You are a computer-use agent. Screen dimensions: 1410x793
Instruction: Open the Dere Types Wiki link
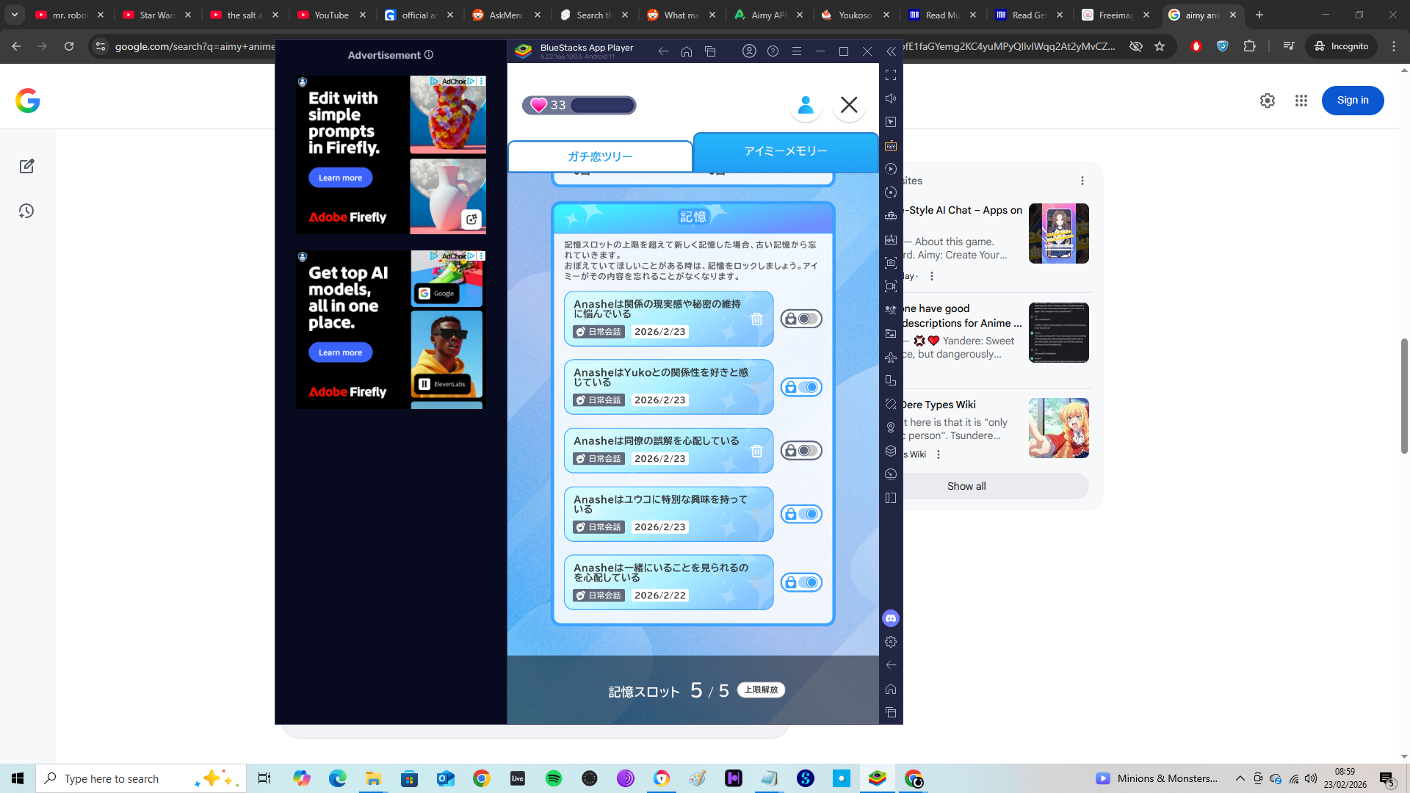(x=939, y=405)
